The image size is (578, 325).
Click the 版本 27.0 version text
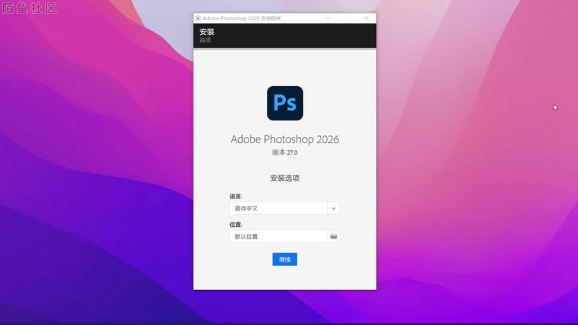(285, 153)
